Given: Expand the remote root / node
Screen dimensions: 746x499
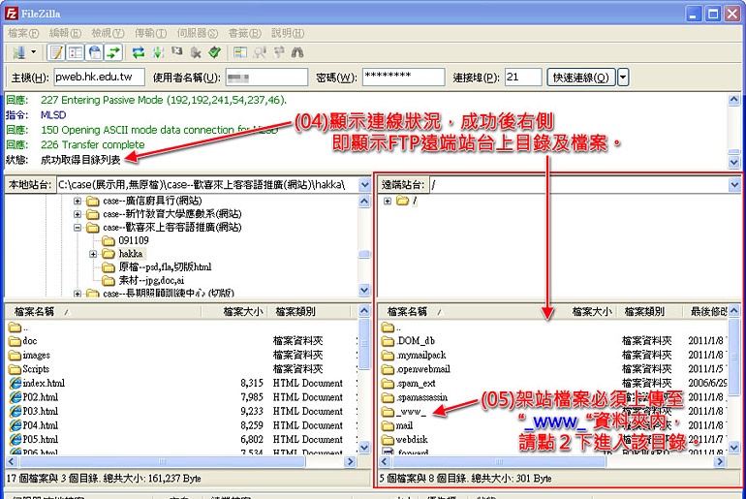Looking at the screenshot, I should 388,202.
